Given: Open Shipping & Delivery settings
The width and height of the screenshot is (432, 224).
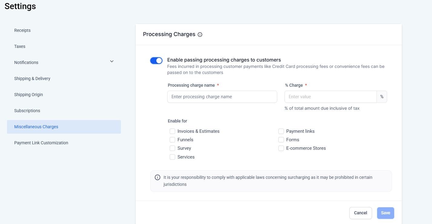Looking at the screenshot, I should tap(32, 79).
